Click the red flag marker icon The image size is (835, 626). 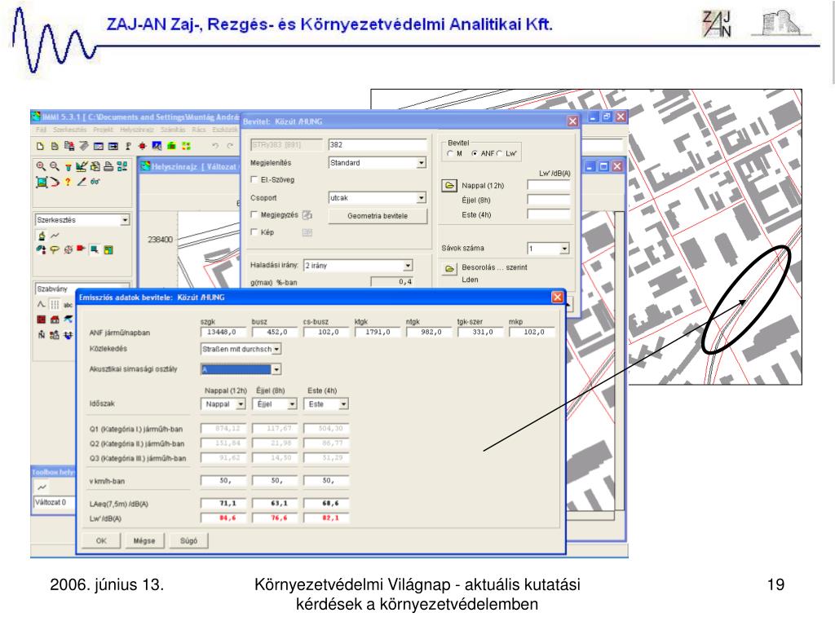tap(81, 249)
